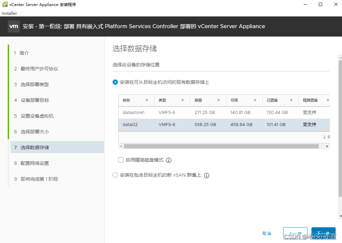Select the data02 row name
Image resolution: width=342 pixels, height=243 pixels.
click(x=130, y=125)
